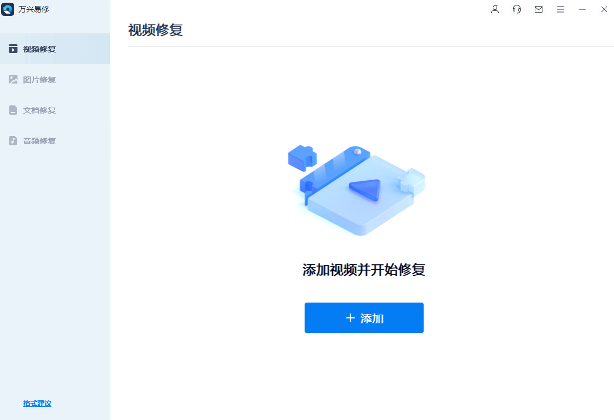This screenshot has width=614, height=420.
Task: Select the 音频修复 audio repair icon
Action: pyautogui.click(x=14, y=140)
